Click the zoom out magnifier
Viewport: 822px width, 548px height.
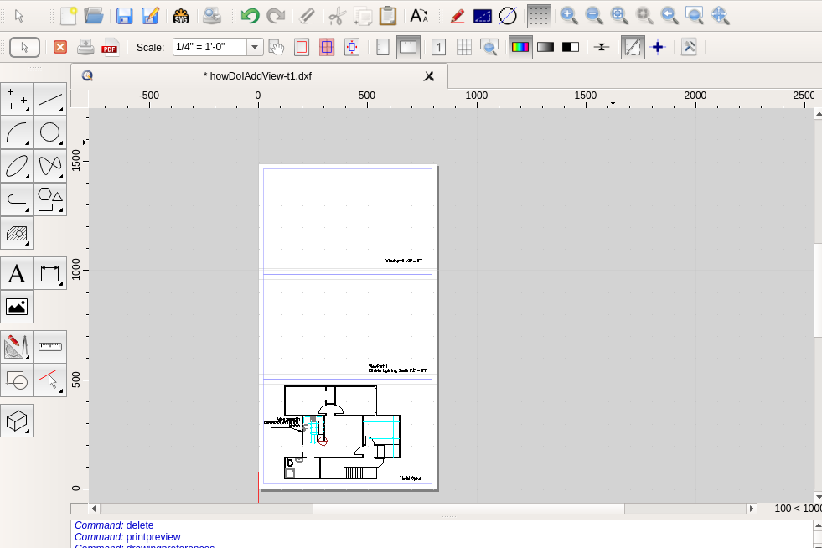(x=593, y=16)
